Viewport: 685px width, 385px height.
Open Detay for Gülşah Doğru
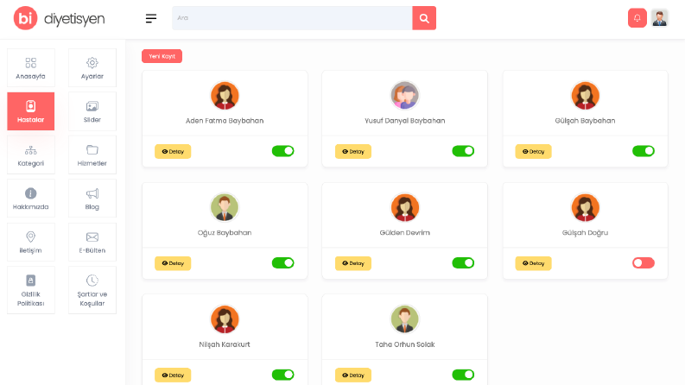click(x=533, y=263)
